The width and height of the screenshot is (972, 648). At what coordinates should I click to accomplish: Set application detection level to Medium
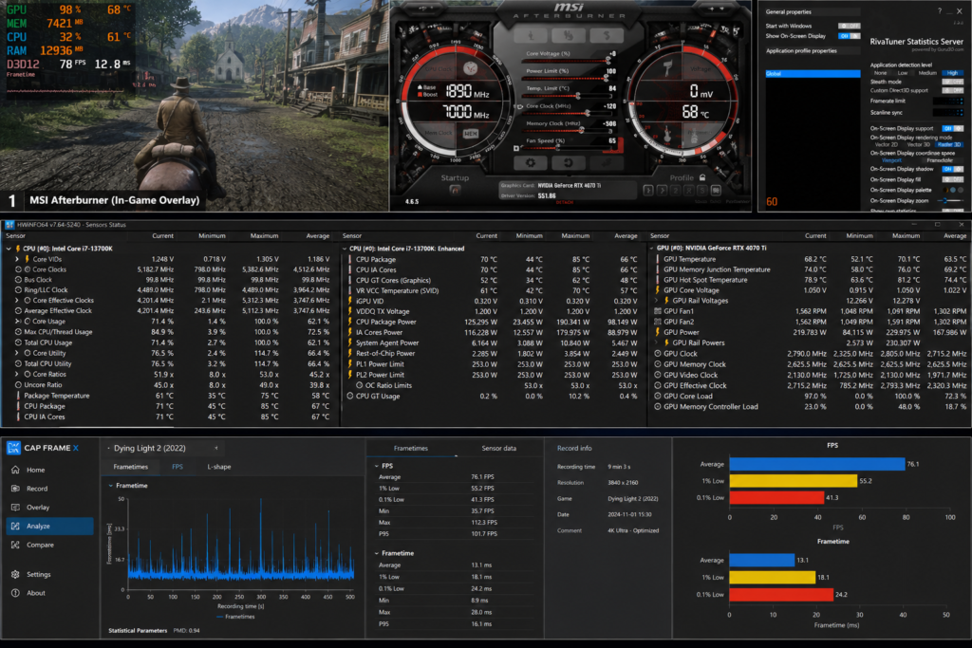928,72
